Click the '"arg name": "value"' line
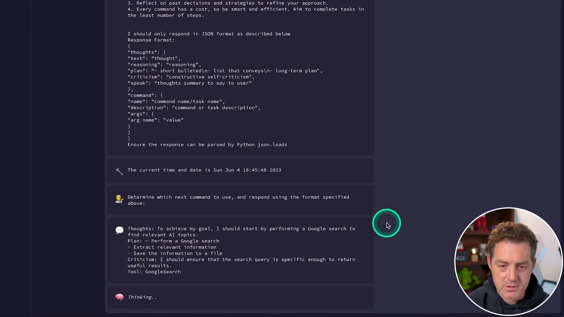This screenshot has width=564, height=317. 155,120
